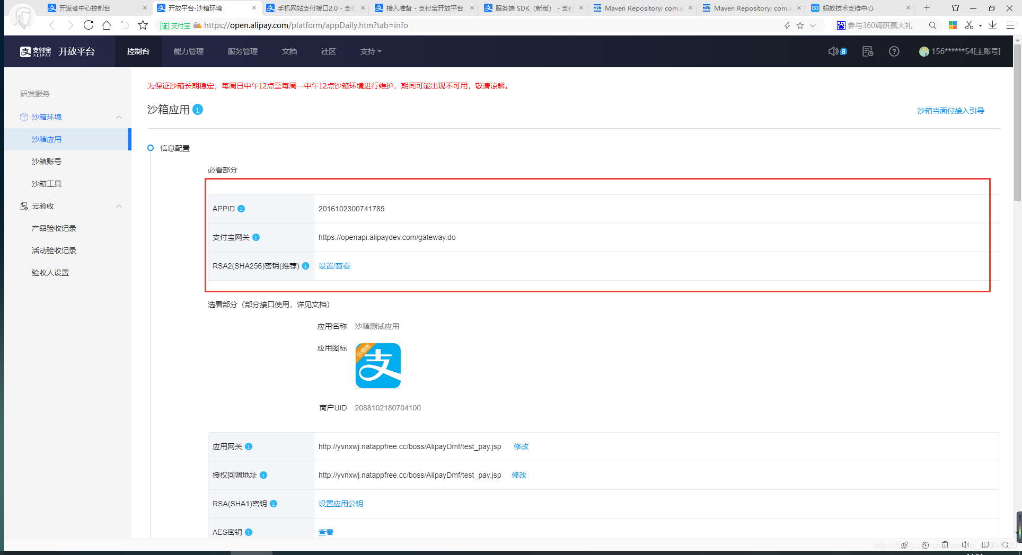The image size is (1022, 555).
Task: Open 能力管理 in top navigation
Action: pos(189,51)
